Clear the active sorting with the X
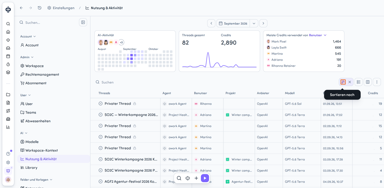The height and width of the screenshot is (188, 384). point(350,82)
